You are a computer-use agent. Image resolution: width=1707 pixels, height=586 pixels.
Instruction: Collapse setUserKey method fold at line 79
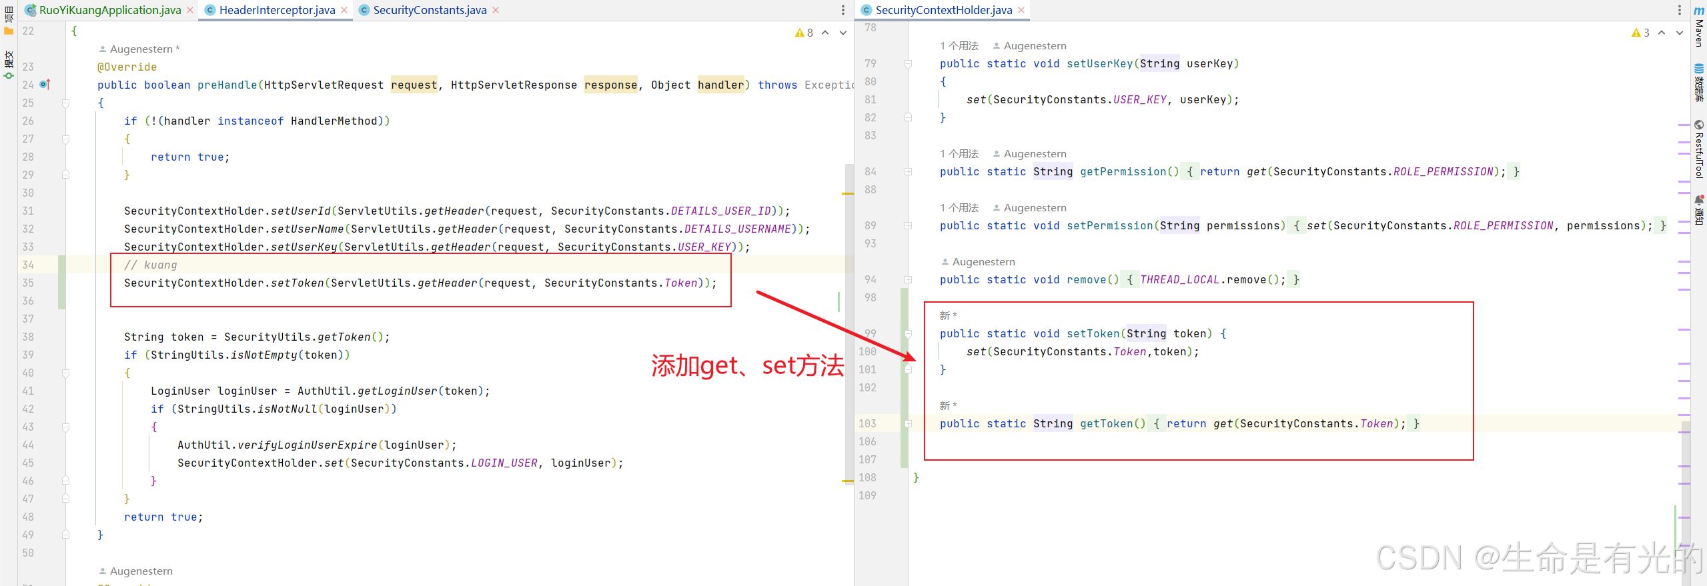(908, 63)
